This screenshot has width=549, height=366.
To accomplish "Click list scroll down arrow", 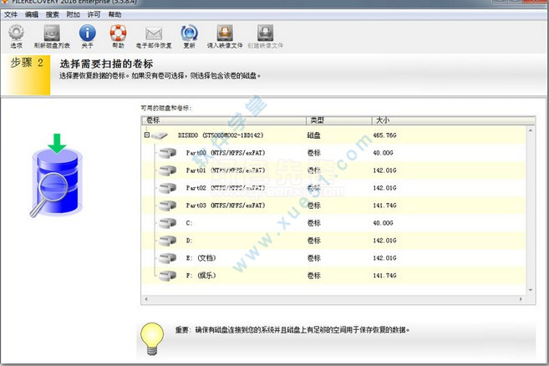I will 531,290.
